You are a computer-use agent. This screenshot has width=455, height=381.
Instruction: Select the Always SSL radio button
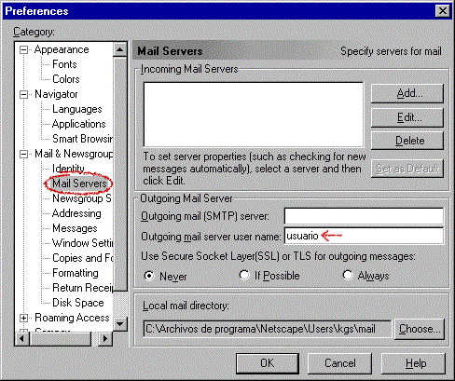[348, 275]
